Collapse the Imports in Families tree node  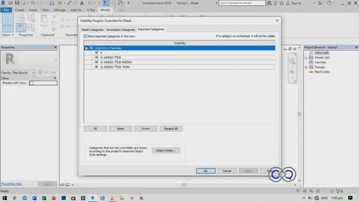coord(86,48)
